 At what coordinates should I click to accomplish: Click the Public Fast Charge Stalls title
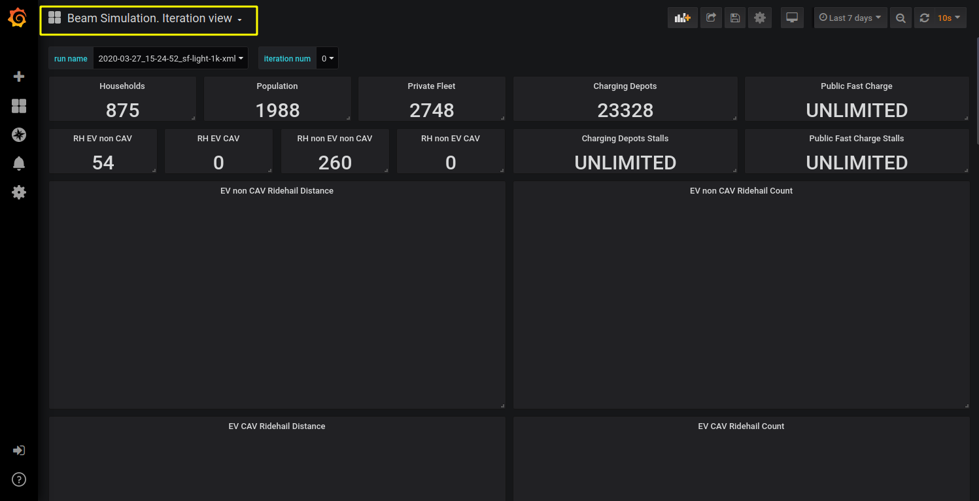click(x=857, y=138)
